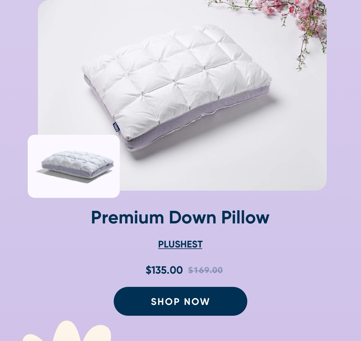
Task: Select the small side-view pillow thumbnail
Action: pos(74,166)
